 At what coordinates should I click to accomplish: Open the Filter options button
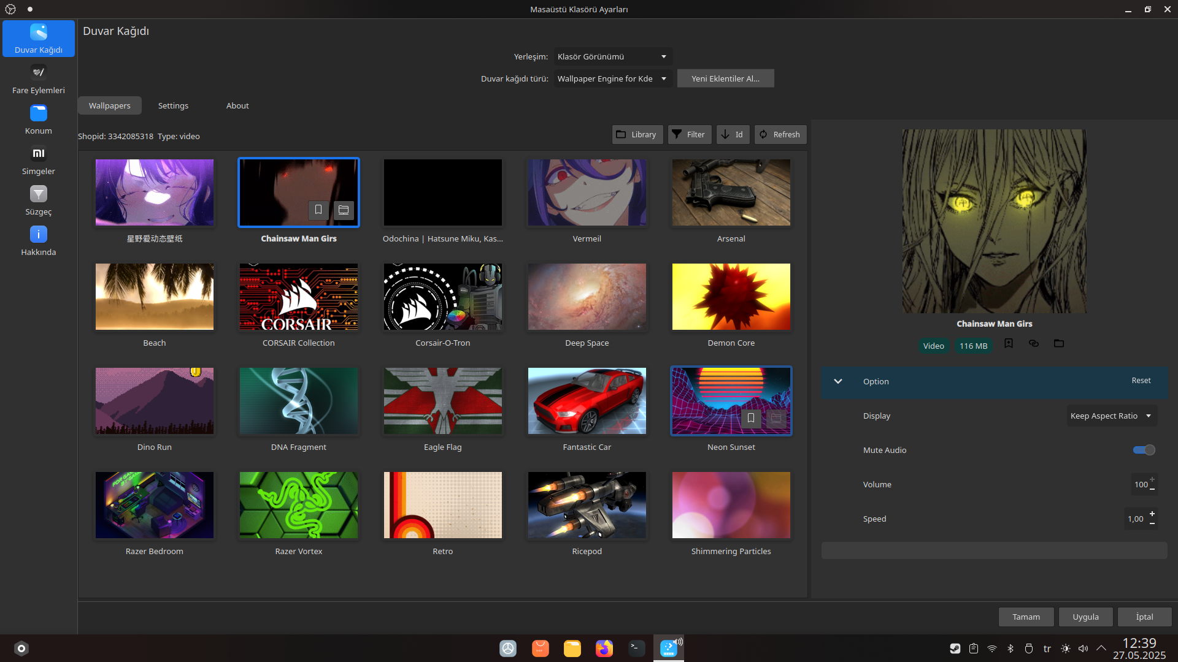tap(690, 134)
